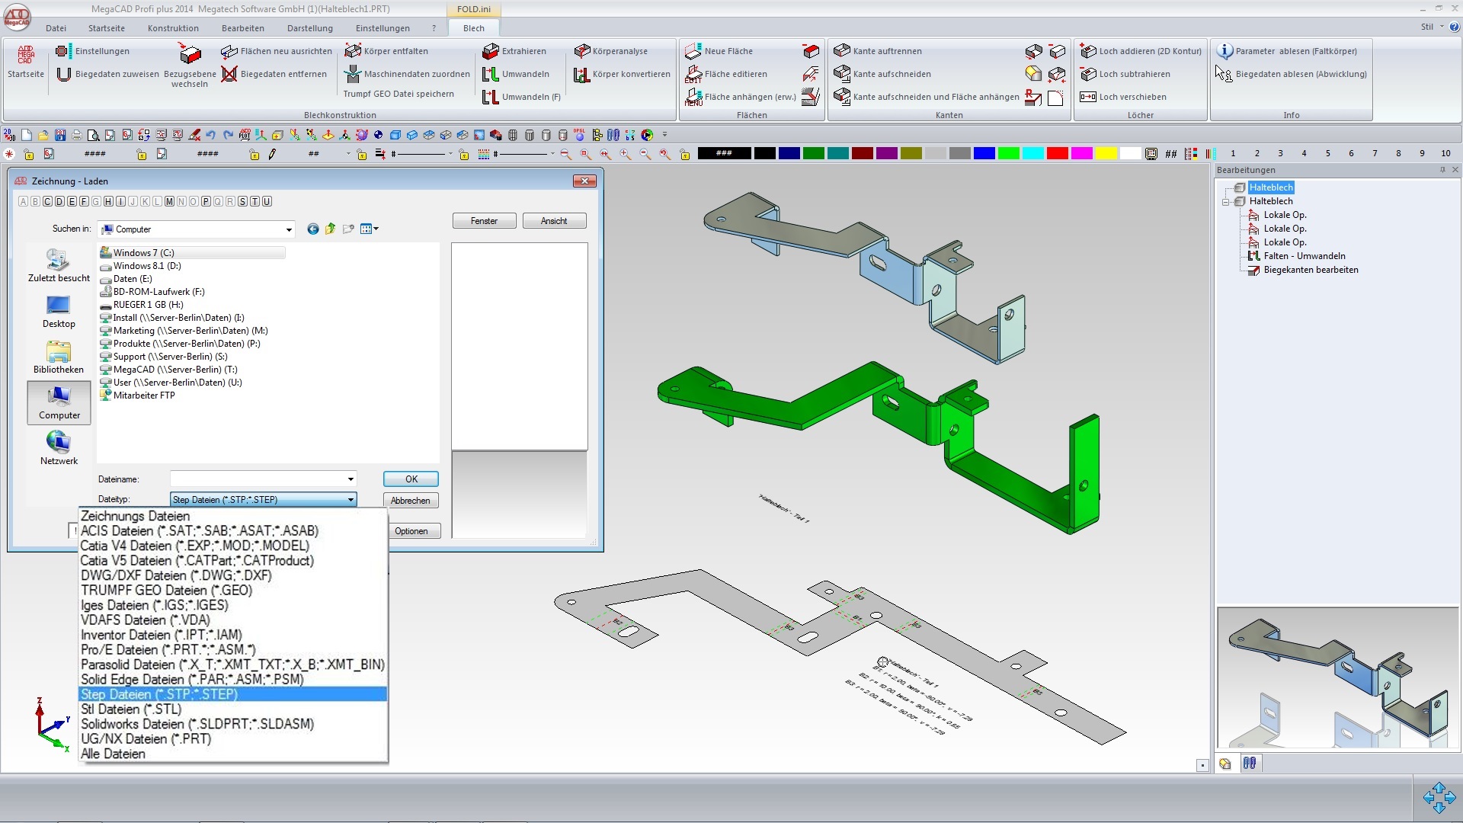The width and height of the screenshot is (1463, 823).
Task: Open the Bearbeiten ribbon tab
Action: pyautogui.click(x=243, y=28)
